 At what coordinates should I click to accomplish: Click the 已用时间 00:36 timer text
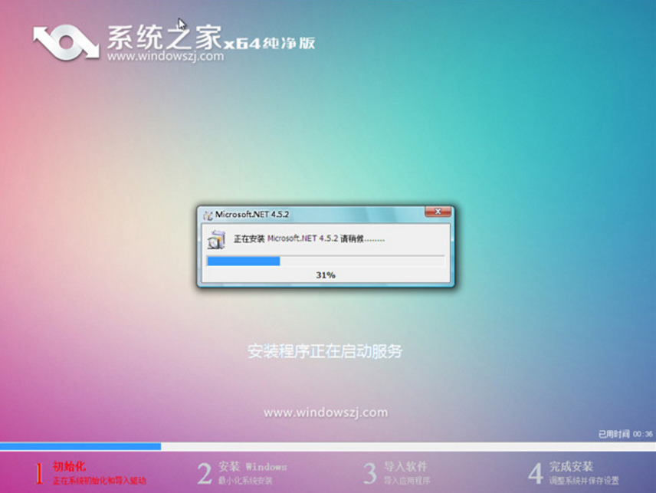pyautogui.click(x=625, y=435)
